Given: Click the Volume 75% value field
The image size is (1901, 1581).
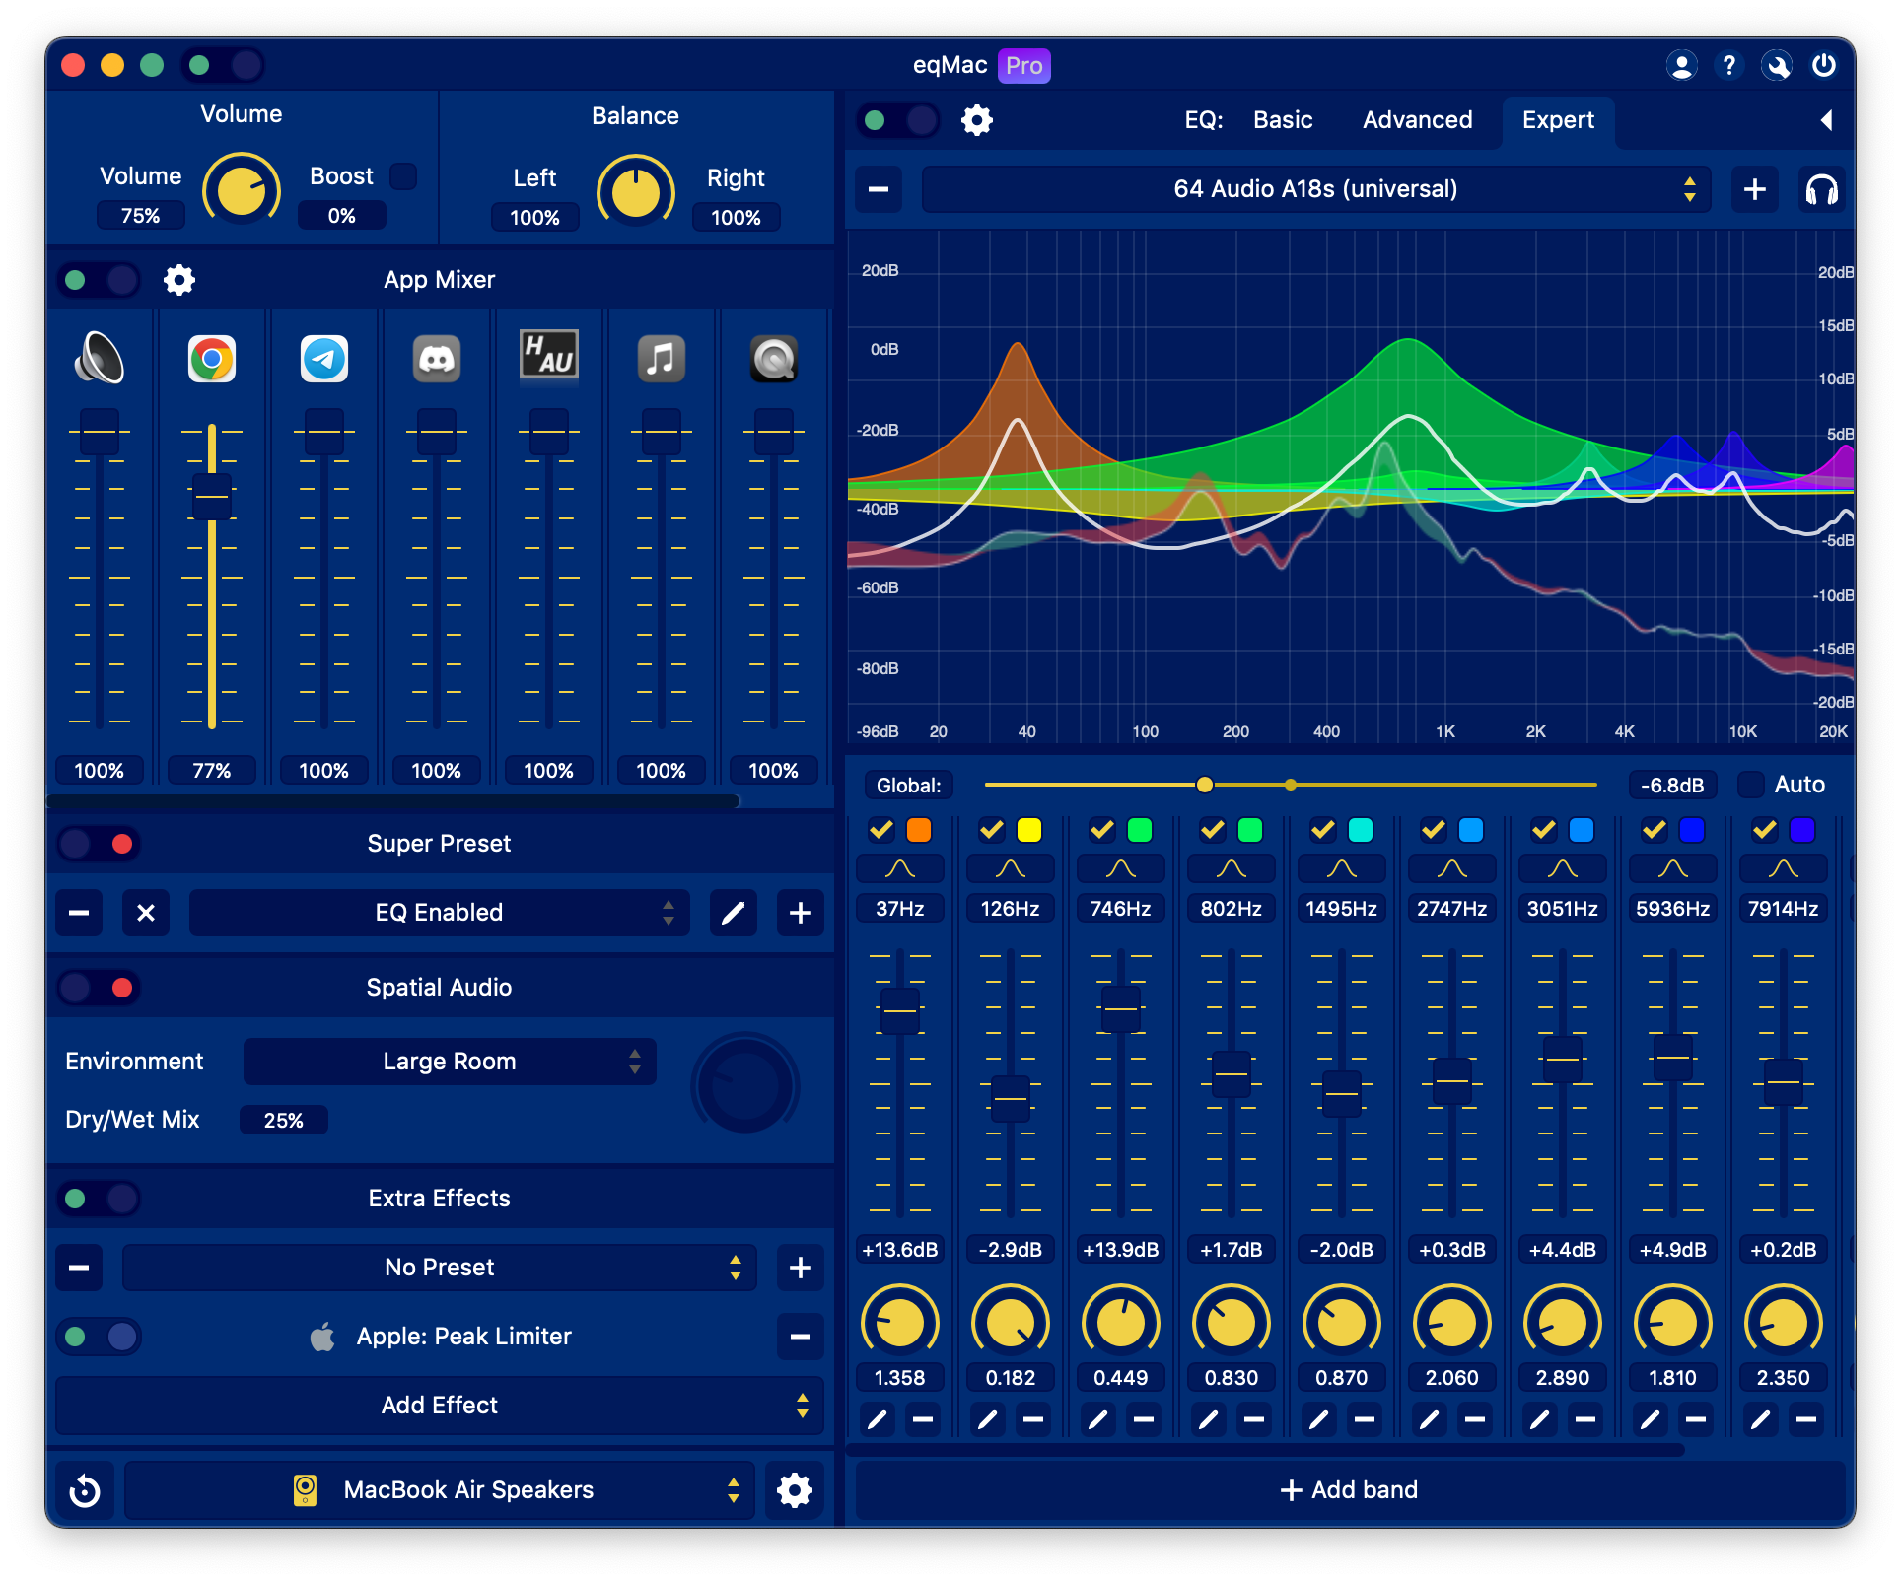Looking at the screenshot, I should 141,216.
